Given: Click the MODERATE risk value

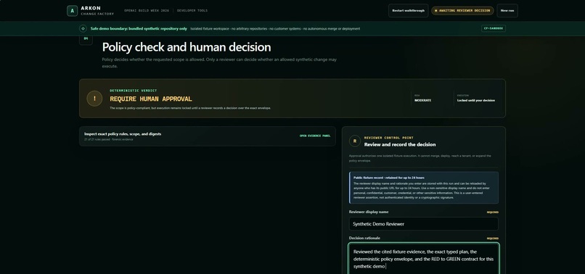Looking at the screenshot, I should pos(422,100).
